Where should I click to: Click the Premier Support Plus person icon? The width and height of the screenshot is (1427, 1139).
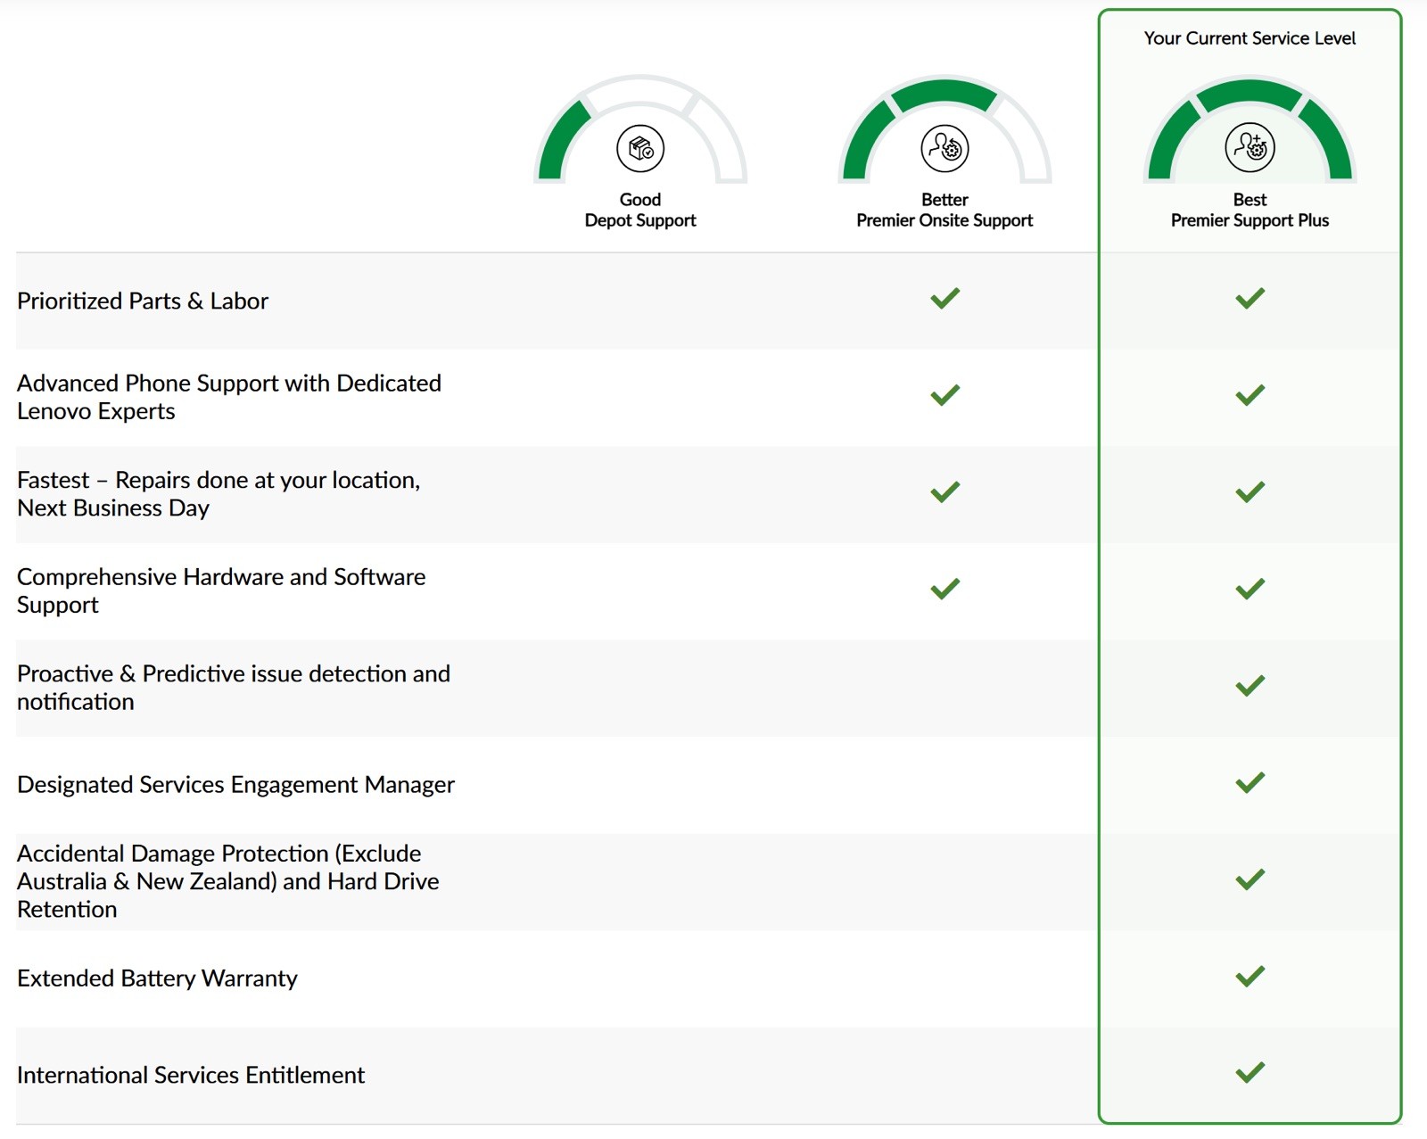click(x=1250, y=147)
